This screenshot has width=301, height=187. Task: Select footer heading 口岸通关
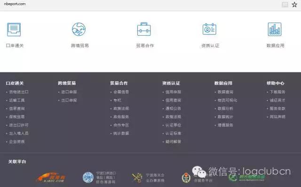15,83
